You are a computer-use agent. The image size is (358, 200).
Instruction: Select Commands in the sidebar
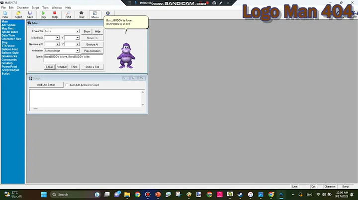[9, 59]
